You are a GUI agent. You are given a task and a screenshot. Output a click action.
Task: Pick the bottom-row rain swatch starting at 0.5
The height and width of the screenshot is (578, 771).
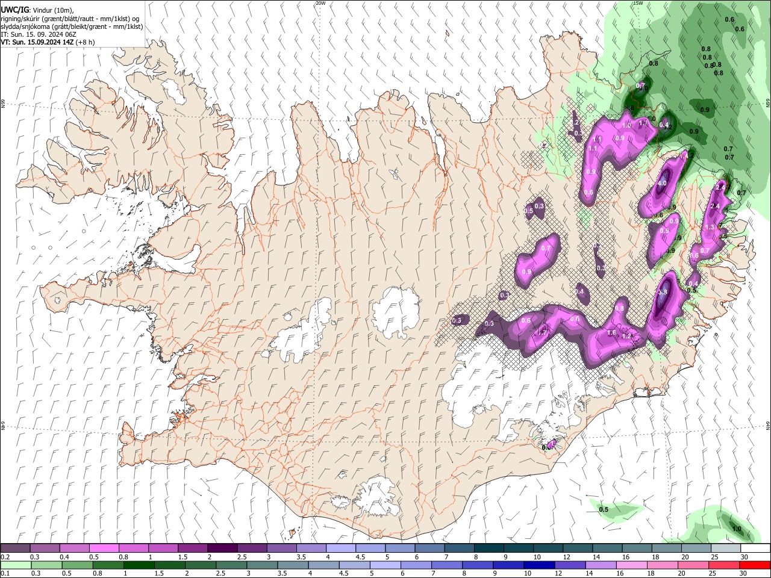click(x=78, y=565)
